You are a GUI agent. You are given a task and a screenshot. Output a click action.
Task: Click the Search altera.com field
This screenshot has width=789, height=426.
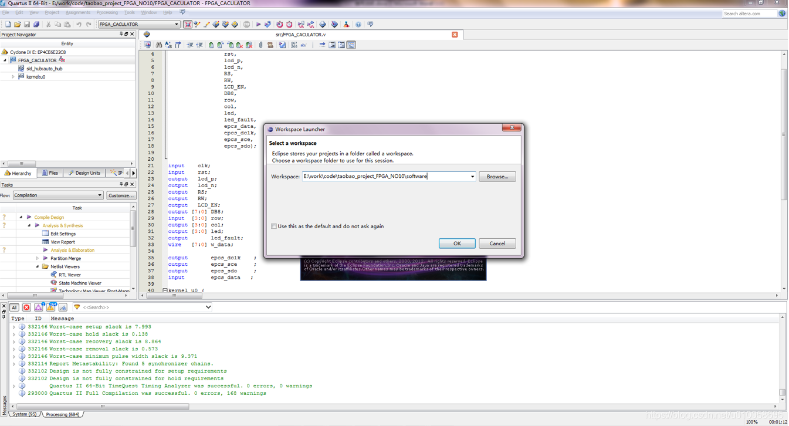click(x=750, y=13)
